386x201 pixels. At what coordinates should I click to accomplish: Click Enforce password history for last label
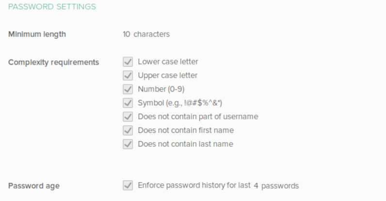(x=194, y=185)
